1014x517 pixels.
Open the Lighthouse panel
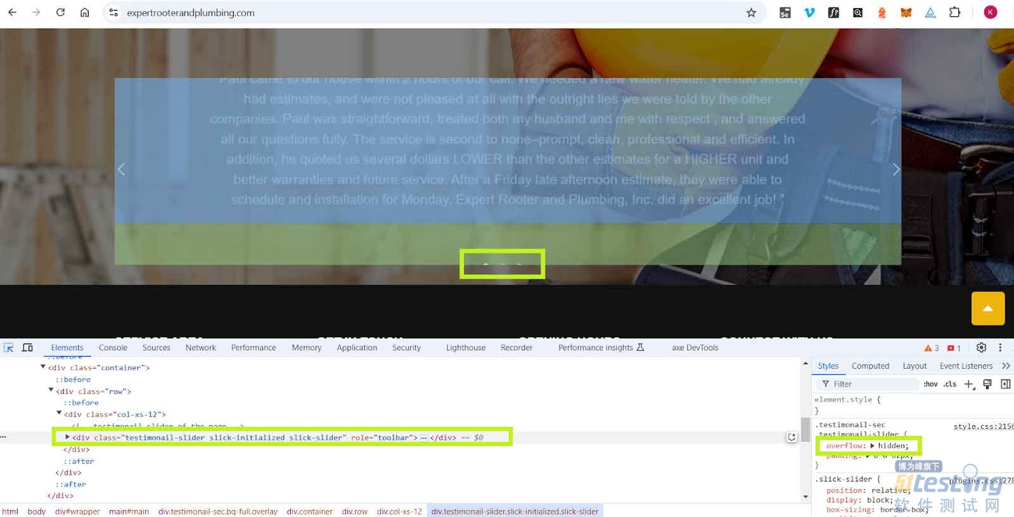[466, 348]
